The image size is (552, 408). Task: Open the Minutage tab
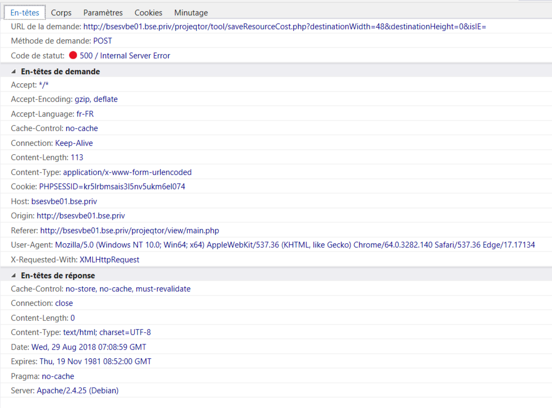191,13
